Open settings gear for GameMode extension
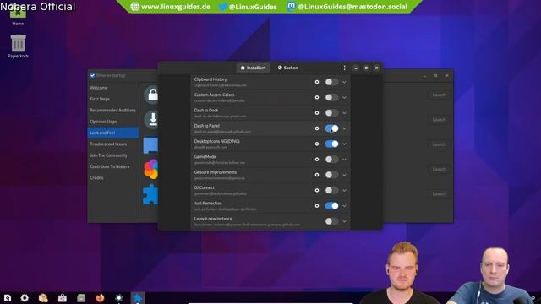Image resolution: width=541 pixels, height=304 pixels. coord(317,160)
